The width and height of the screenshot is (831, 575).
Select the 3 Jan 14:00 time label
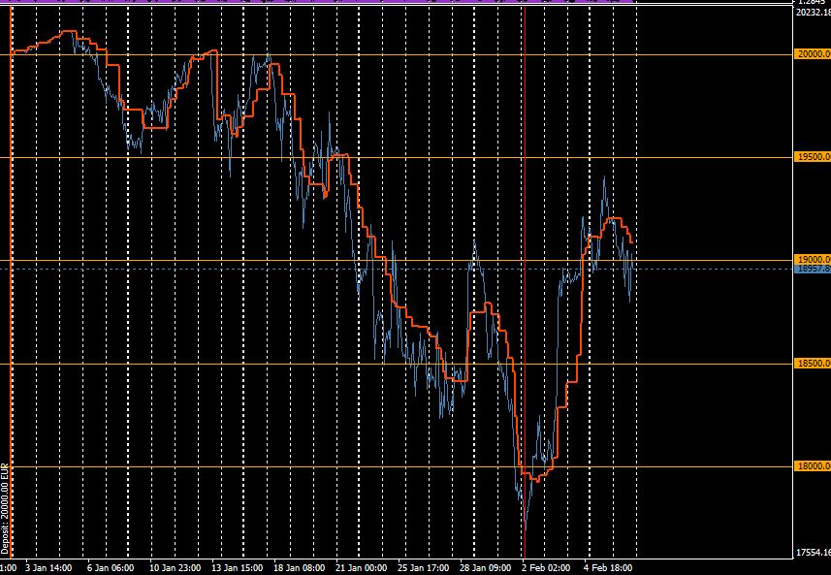pos(48,567)
